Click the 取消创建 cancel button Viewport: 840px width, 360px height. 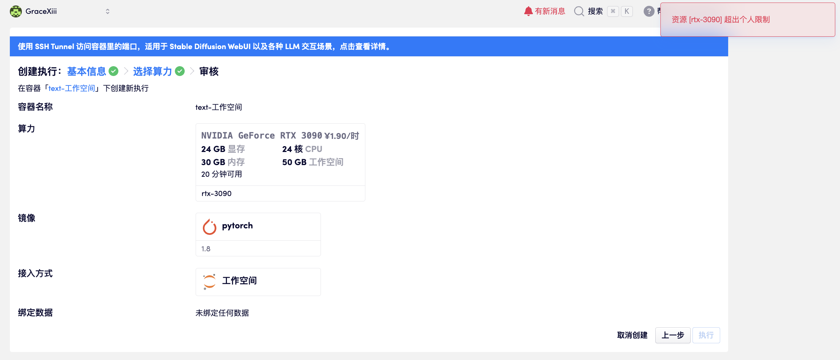point(632,335)
